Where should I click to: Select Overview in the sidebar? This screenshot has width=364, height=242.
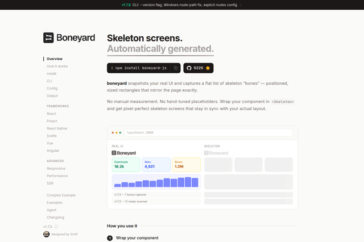click(x=55, y=59)
